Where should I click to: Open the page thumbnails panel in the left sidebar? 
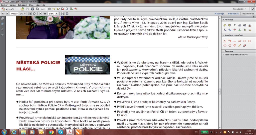3,18
